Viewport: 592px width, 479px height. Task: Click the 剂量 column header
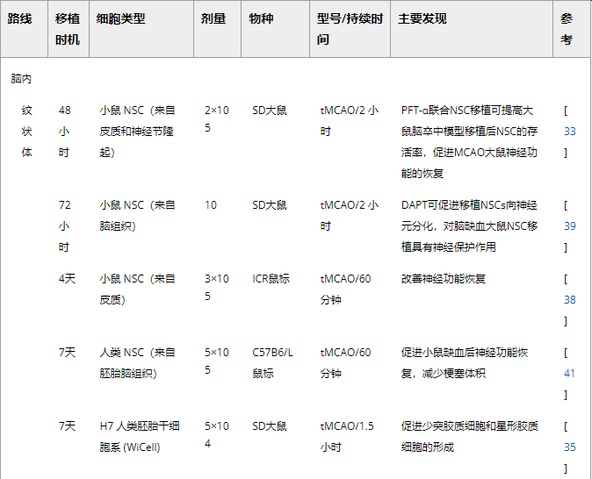[x=214, y=19]
